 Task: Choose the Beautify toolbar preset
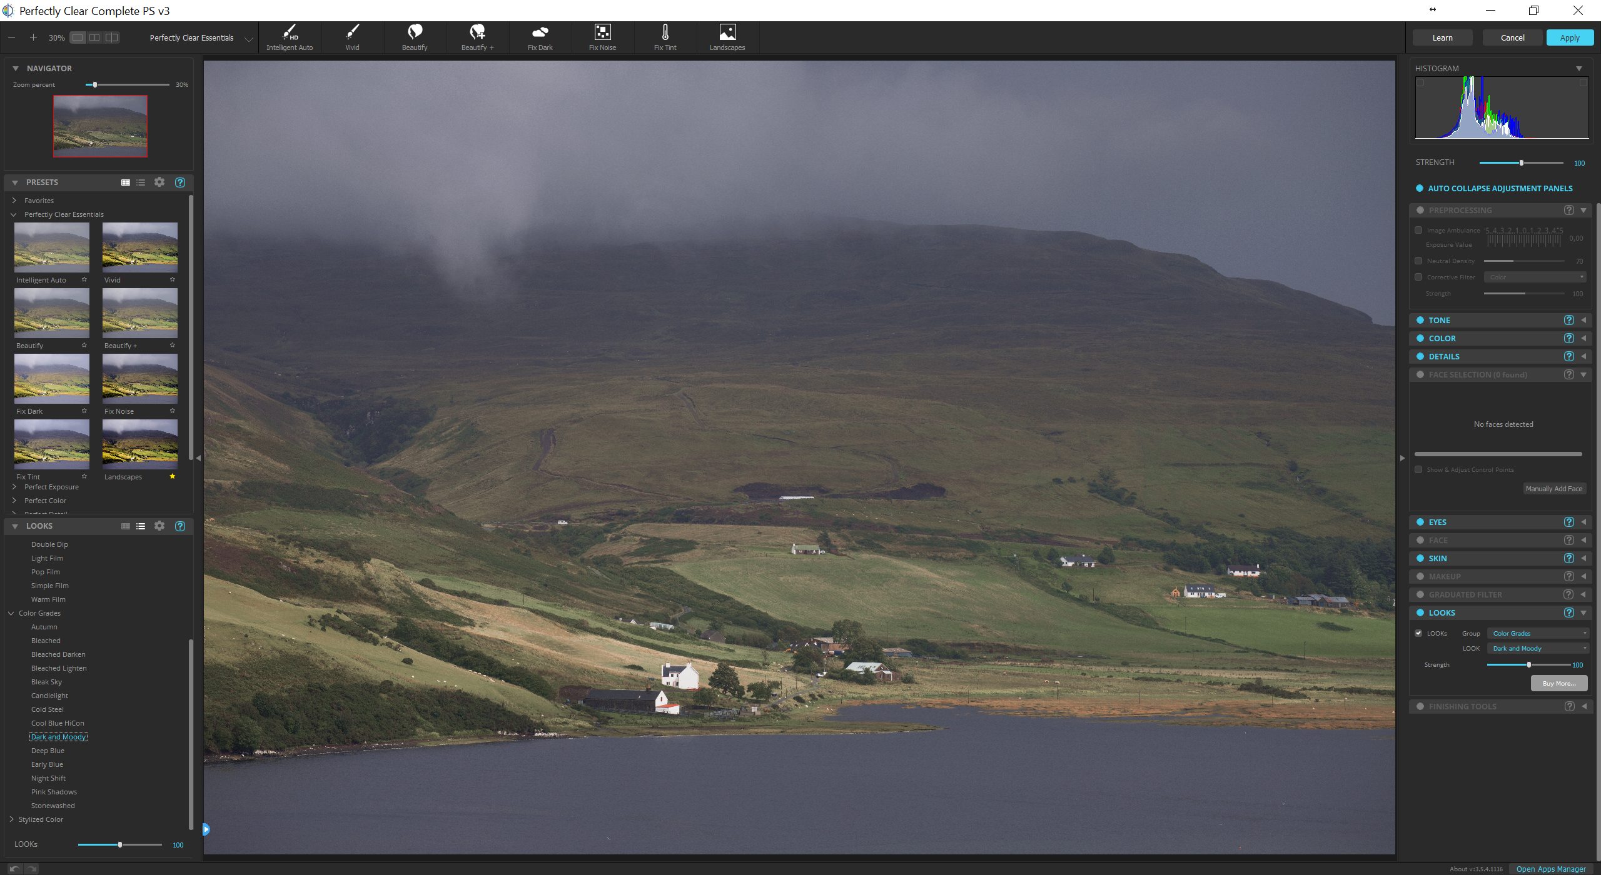point(415,37)
